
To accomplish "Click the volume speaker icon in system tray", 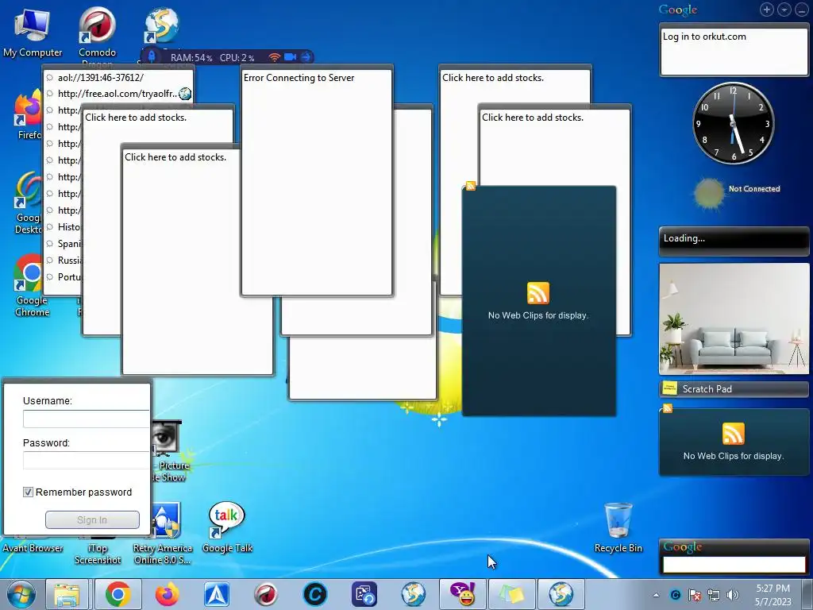I will pos(732,595).
